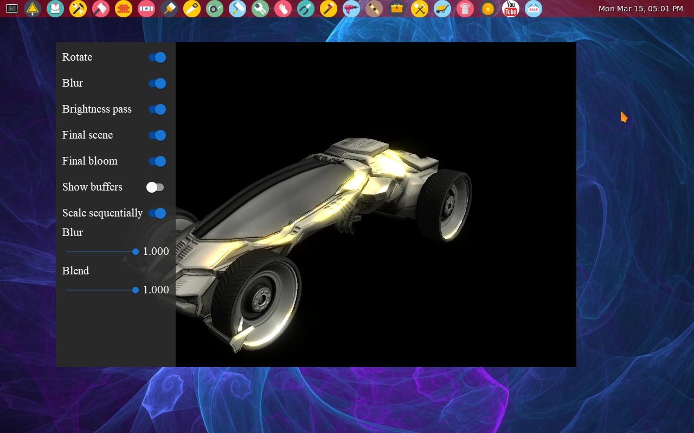
Task: Turn off the top Blur toggle
Action: [x=157, y=83]
